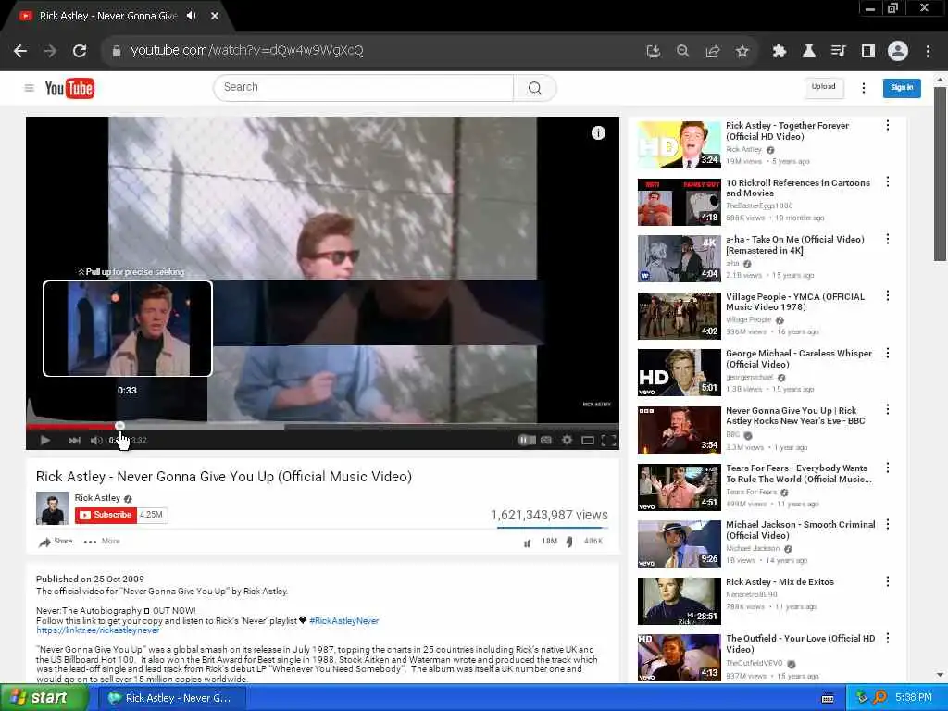Click the YouTube search magnifier button

point(534,88)
